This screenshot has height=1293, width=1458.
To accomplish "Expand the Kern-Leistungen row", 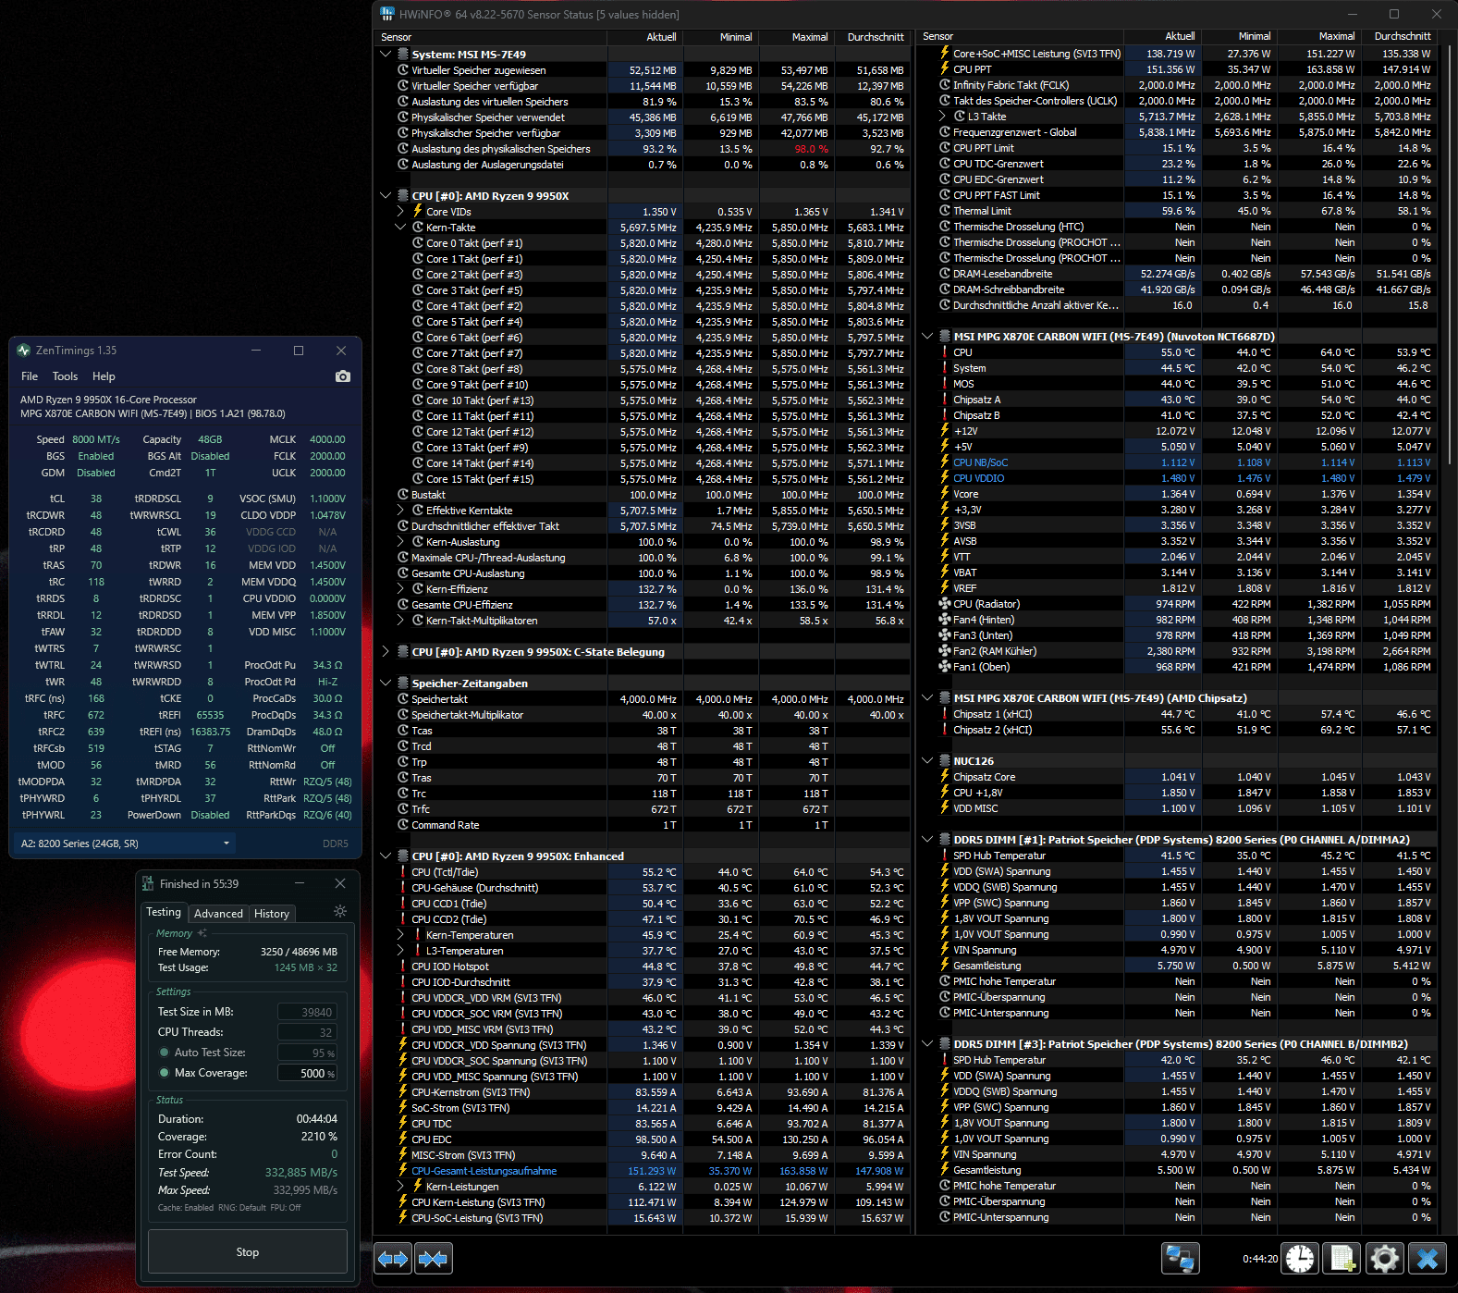I will 400,1187.
